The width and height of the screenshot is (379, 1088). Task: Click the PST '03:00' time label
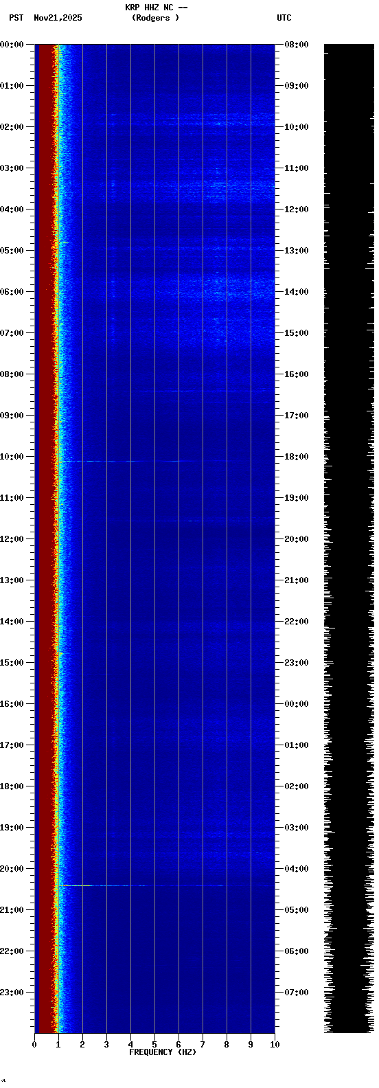coord(12,168)
